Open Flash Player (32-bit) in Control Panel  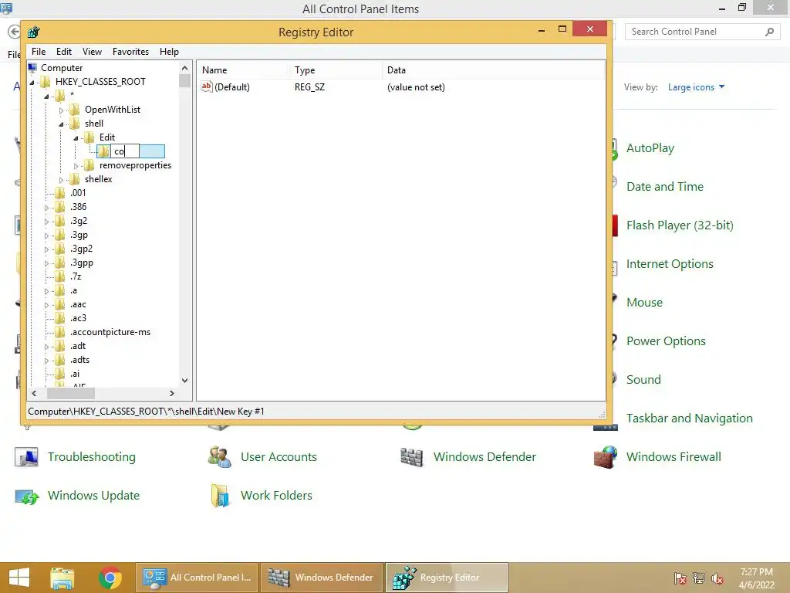680,225
